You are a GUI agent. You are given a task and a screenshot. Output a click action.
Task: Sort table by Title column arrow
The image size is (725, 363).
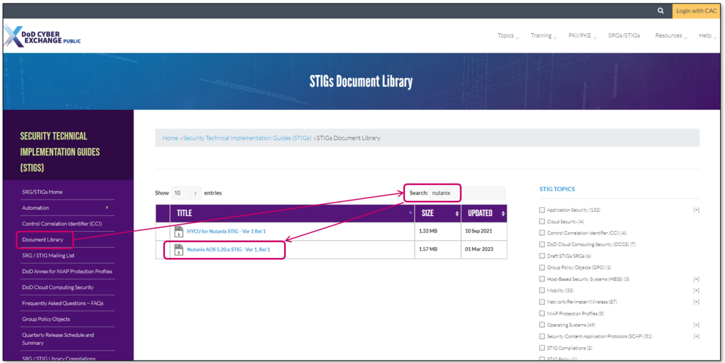point(411,213)
